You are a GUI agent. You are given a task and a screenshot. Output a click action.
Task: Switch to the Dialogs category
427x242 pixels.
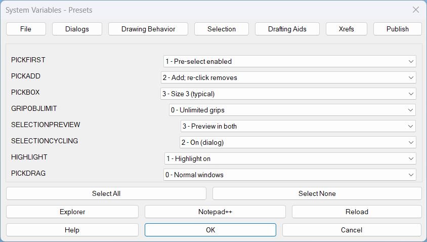click(77, 29)
